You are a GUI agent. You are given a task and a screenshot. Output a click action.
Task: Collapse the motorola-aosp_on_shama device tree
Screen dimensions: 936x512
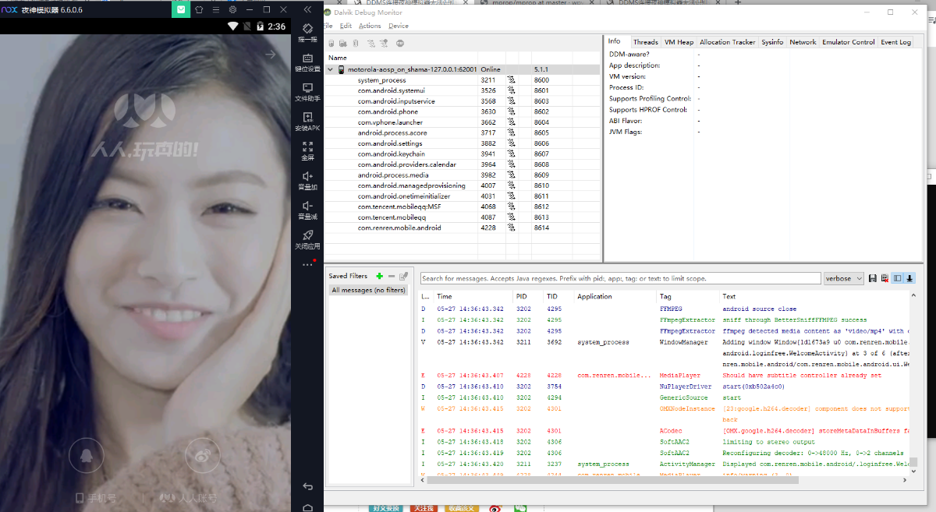331,70
